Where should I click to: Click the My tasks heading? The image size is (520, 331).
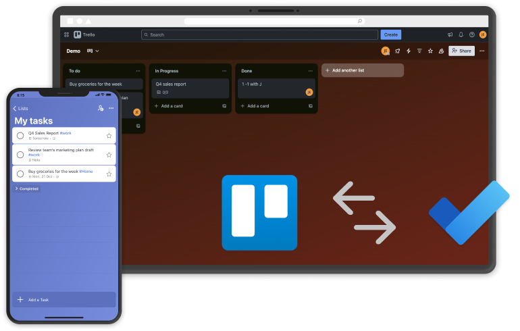pyautogui.click(x=34, y=121)
